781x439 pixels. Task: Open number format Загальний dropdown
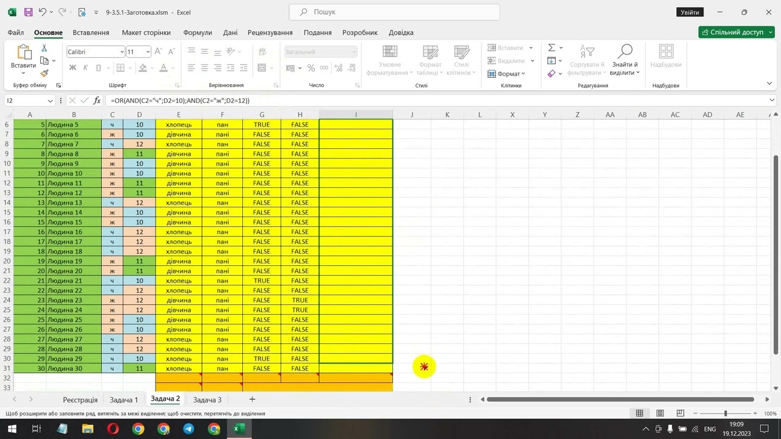[354, 52]
